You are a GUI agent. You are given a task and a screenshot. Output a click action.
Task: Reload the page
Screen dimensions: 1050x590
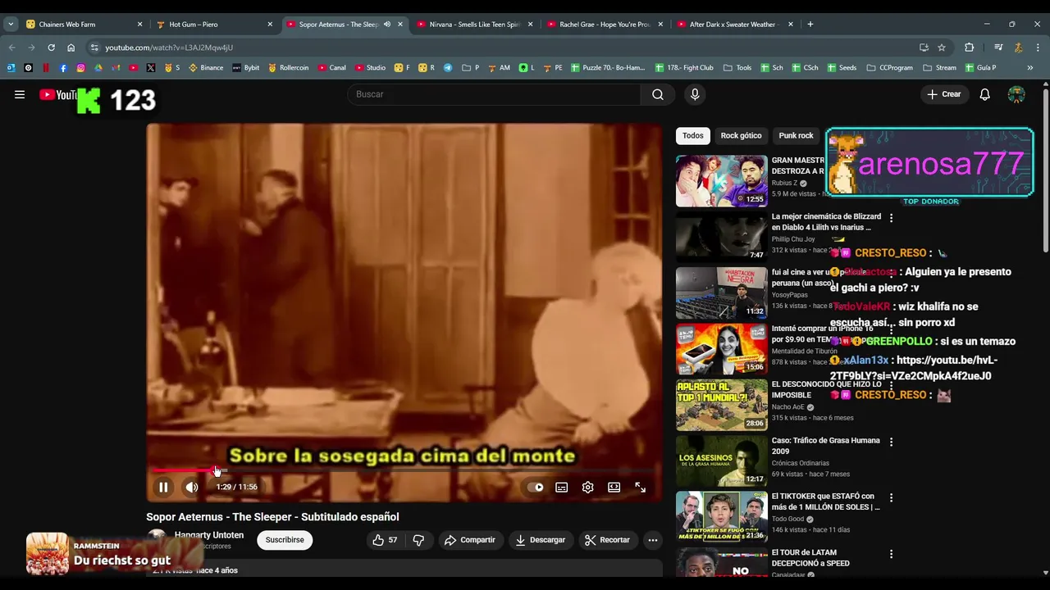51,48
